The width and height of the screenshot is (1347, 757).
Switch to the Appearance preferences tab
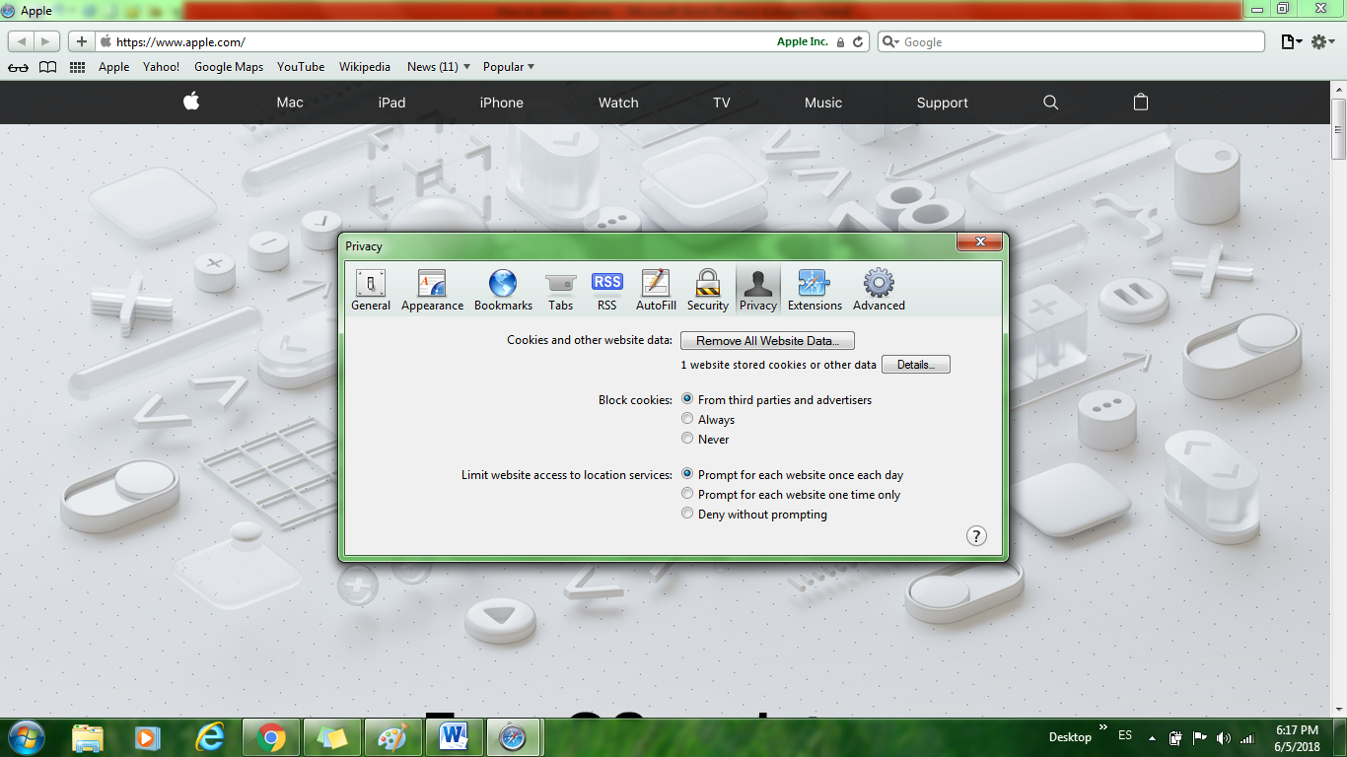(x=432, y=291)
